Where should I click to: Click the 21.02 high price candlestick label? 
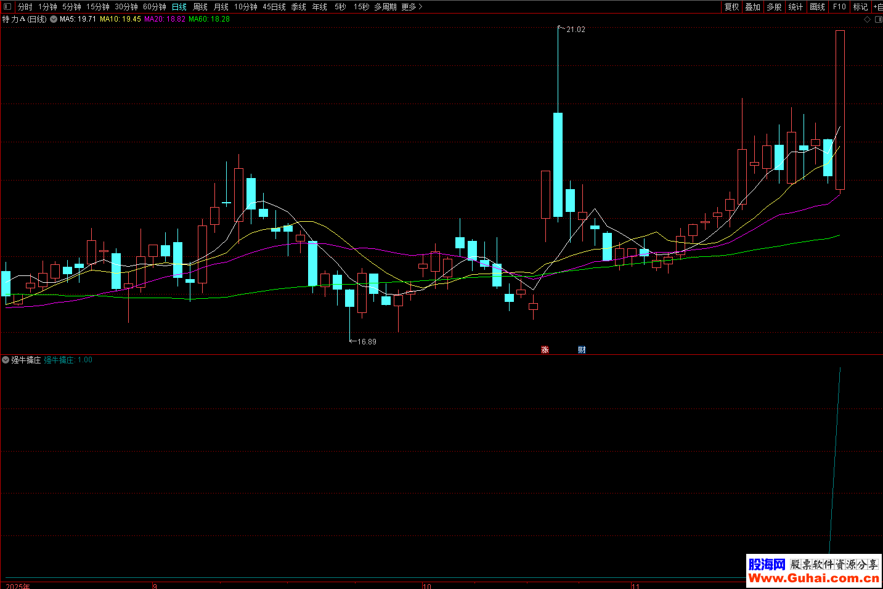coord(576,30)
